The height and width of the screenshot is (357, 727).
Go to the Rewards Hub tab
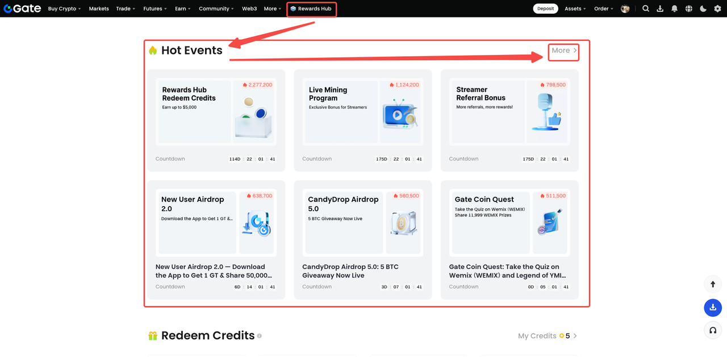tap(311, 9)
